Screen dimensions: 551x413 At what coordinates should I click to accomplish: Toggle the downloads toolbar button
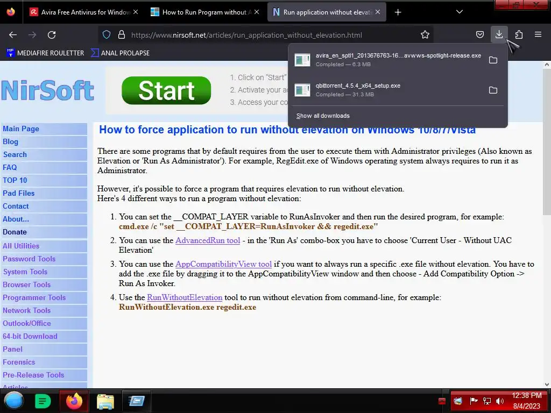click(499, 34)
